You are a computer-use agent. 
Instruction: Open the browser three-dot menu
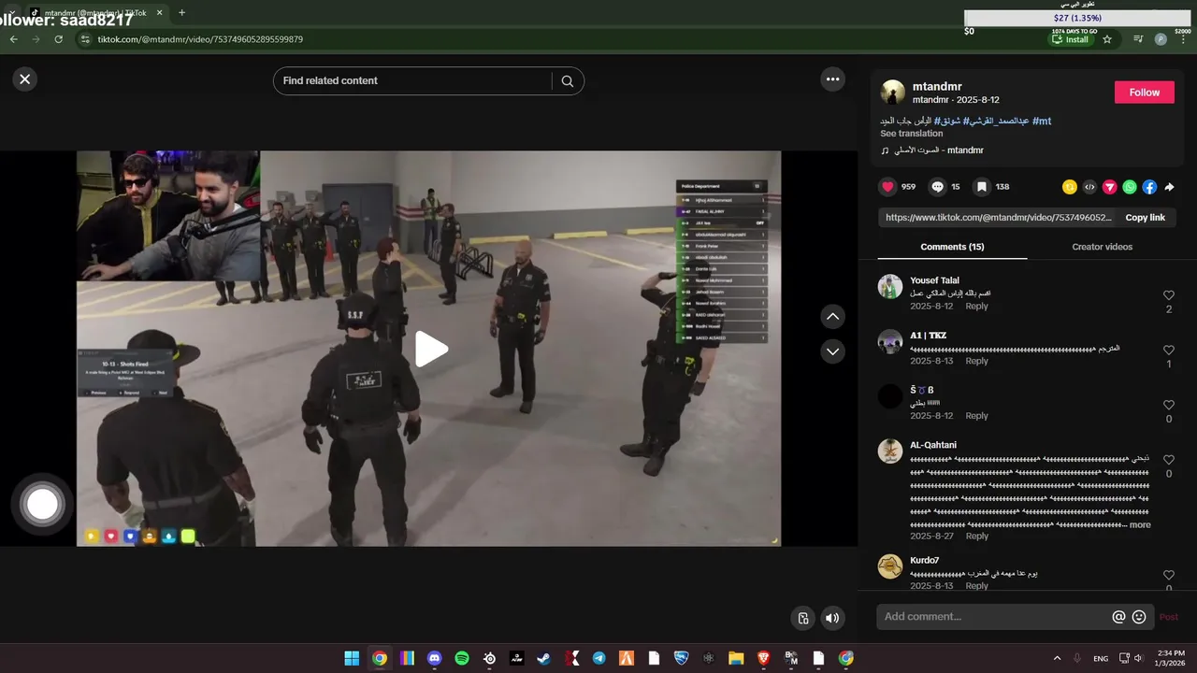coord(1183,39)
